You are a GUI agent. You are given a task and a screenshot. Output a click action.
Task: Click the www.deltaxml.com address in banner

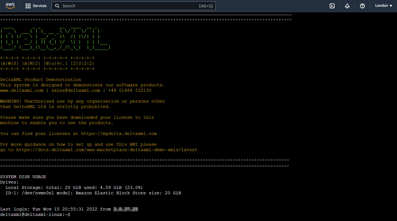click(22, 91)
